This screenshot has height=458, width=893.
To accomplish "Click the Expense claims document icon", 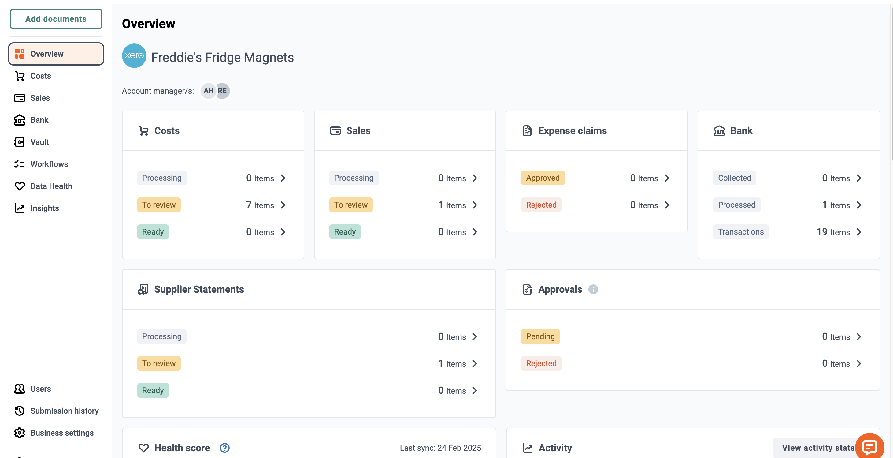I will tap(527, 131).
